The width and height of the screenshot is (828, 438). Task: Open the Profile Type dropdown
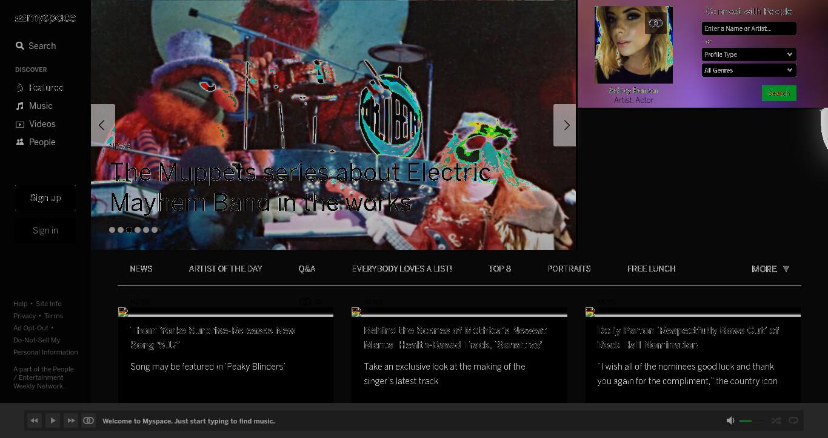pos(749,54)
